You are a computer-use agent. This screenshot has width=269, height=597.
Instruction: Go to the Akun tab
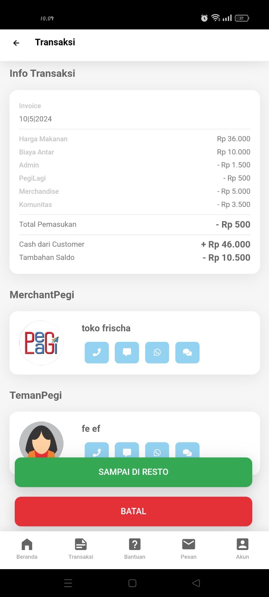(242, 549)
